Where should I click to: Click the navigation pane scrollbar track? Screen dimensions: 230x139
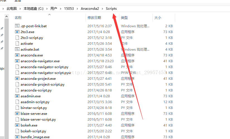pos(6,79)
